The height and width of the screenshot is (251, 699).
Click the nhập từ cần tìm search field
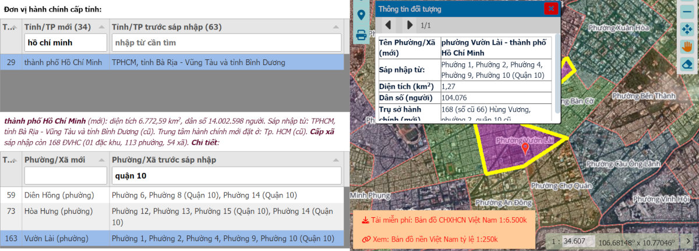click(226, 42)
